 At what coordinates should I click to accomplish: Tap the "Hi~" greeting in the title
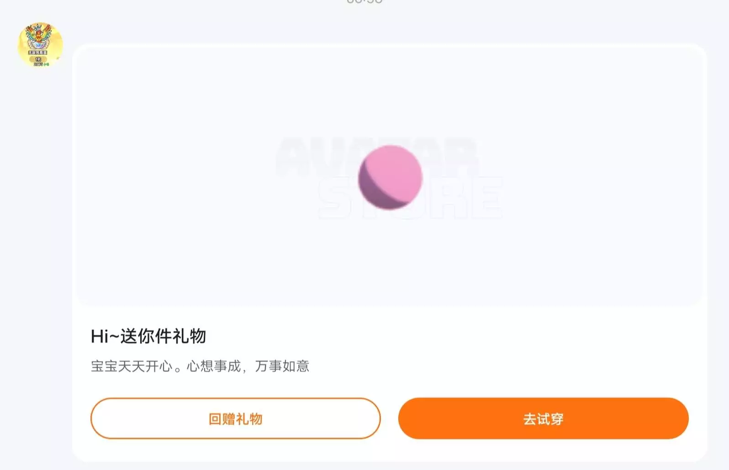[105, 336]
